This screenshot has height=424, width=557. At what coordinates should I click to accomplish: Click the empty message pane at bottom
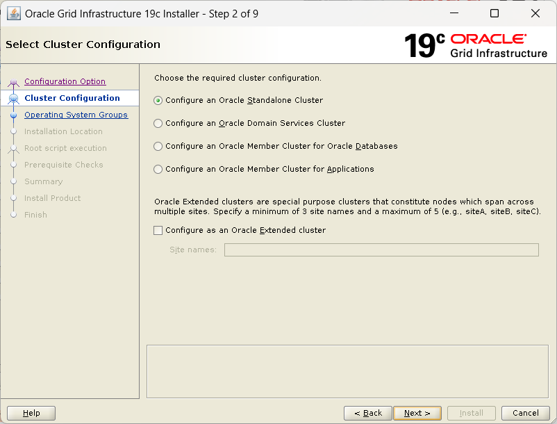[347, 371]
